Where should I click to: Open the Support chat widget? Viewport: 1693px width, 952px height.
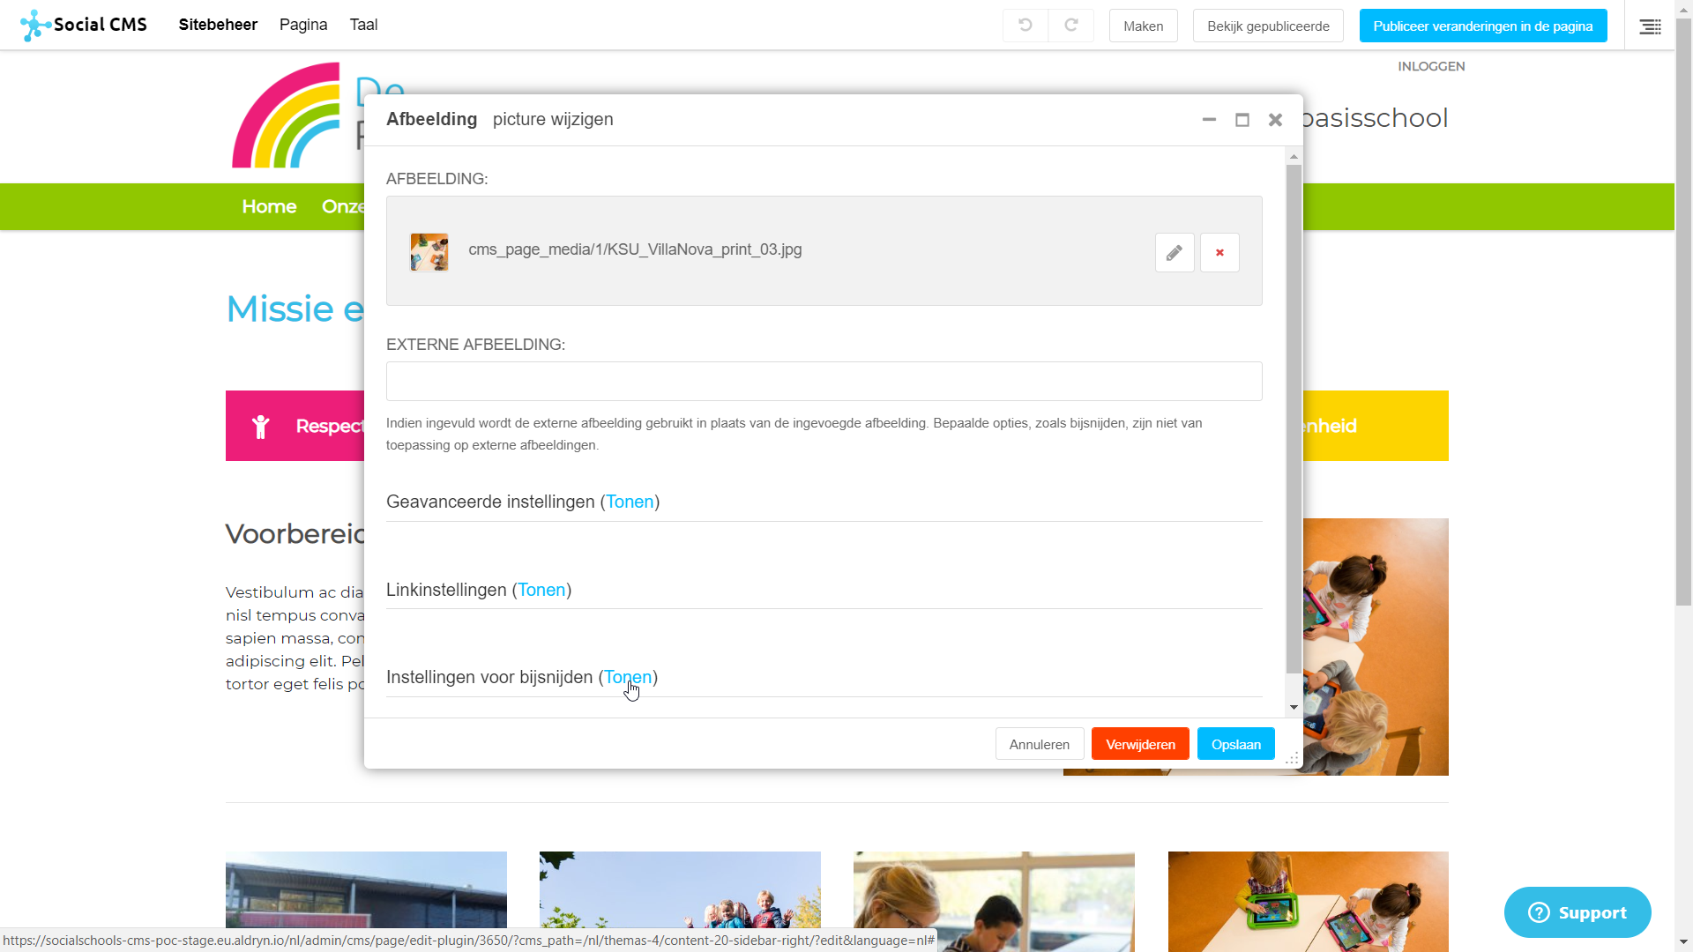pos(1577,912)
